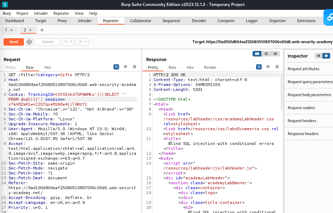This screenshot has height=213, width=333.
Task: Select Repeater request tab 1
Action: click(6, 30)
